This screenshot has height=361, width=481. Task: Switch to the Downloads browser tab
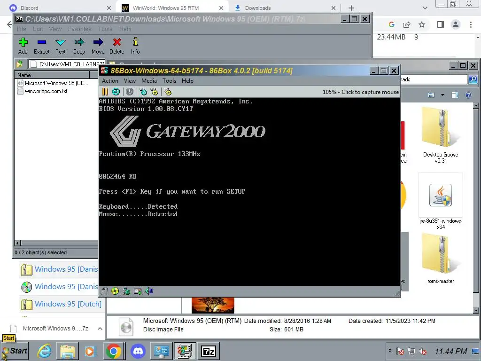(284, 8)
